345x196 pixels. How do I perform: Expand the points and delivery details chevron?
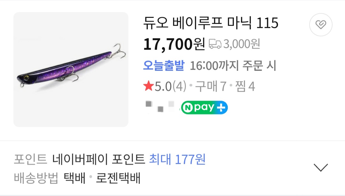coord(321,168)
